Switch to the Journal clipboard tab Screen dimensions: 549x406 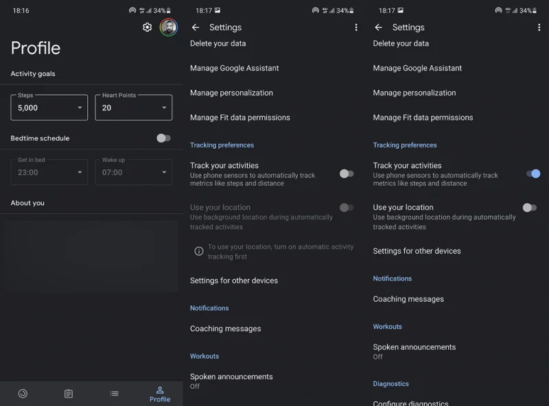69,394
